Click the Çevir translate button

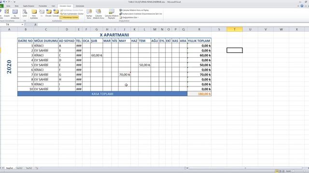tap(25, 13)
